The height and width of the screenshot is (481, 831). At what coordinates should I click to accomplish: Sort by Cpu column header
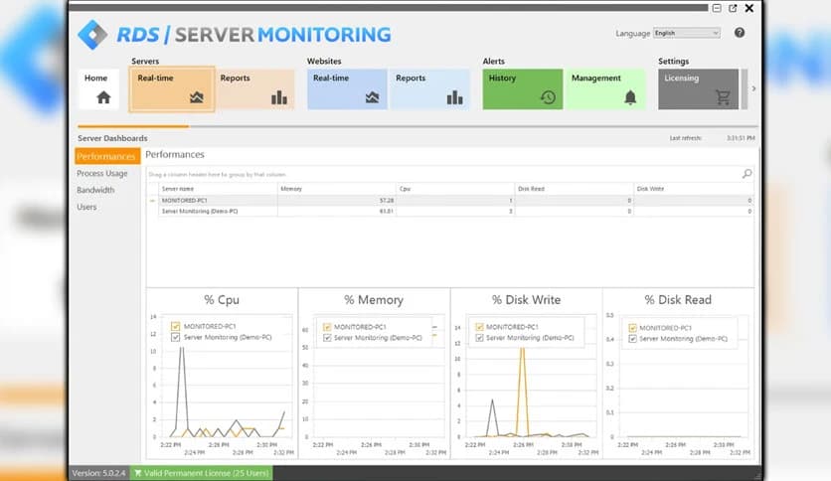coord(455,189)
